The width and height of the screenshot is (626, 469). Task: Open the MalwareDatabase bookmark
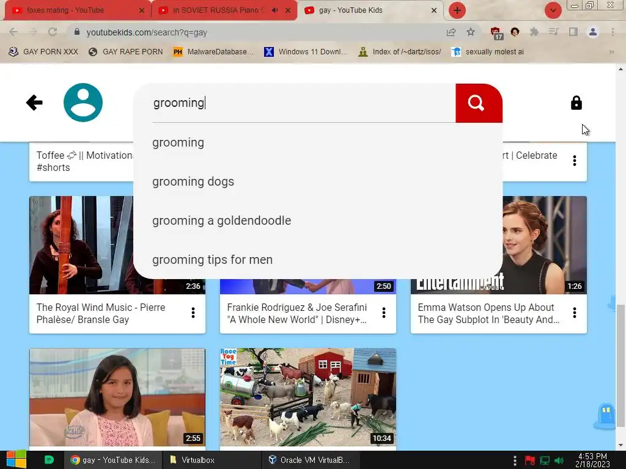[213, 52]
